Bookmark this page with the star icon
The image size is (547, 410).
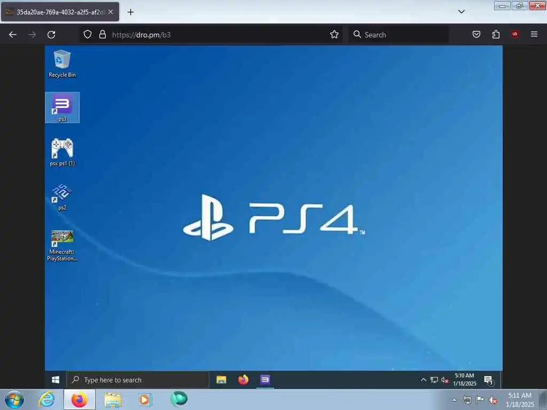pos(334,35)
